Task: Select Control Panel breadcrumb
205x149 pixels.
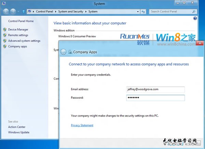Action: tap(44, 12)
